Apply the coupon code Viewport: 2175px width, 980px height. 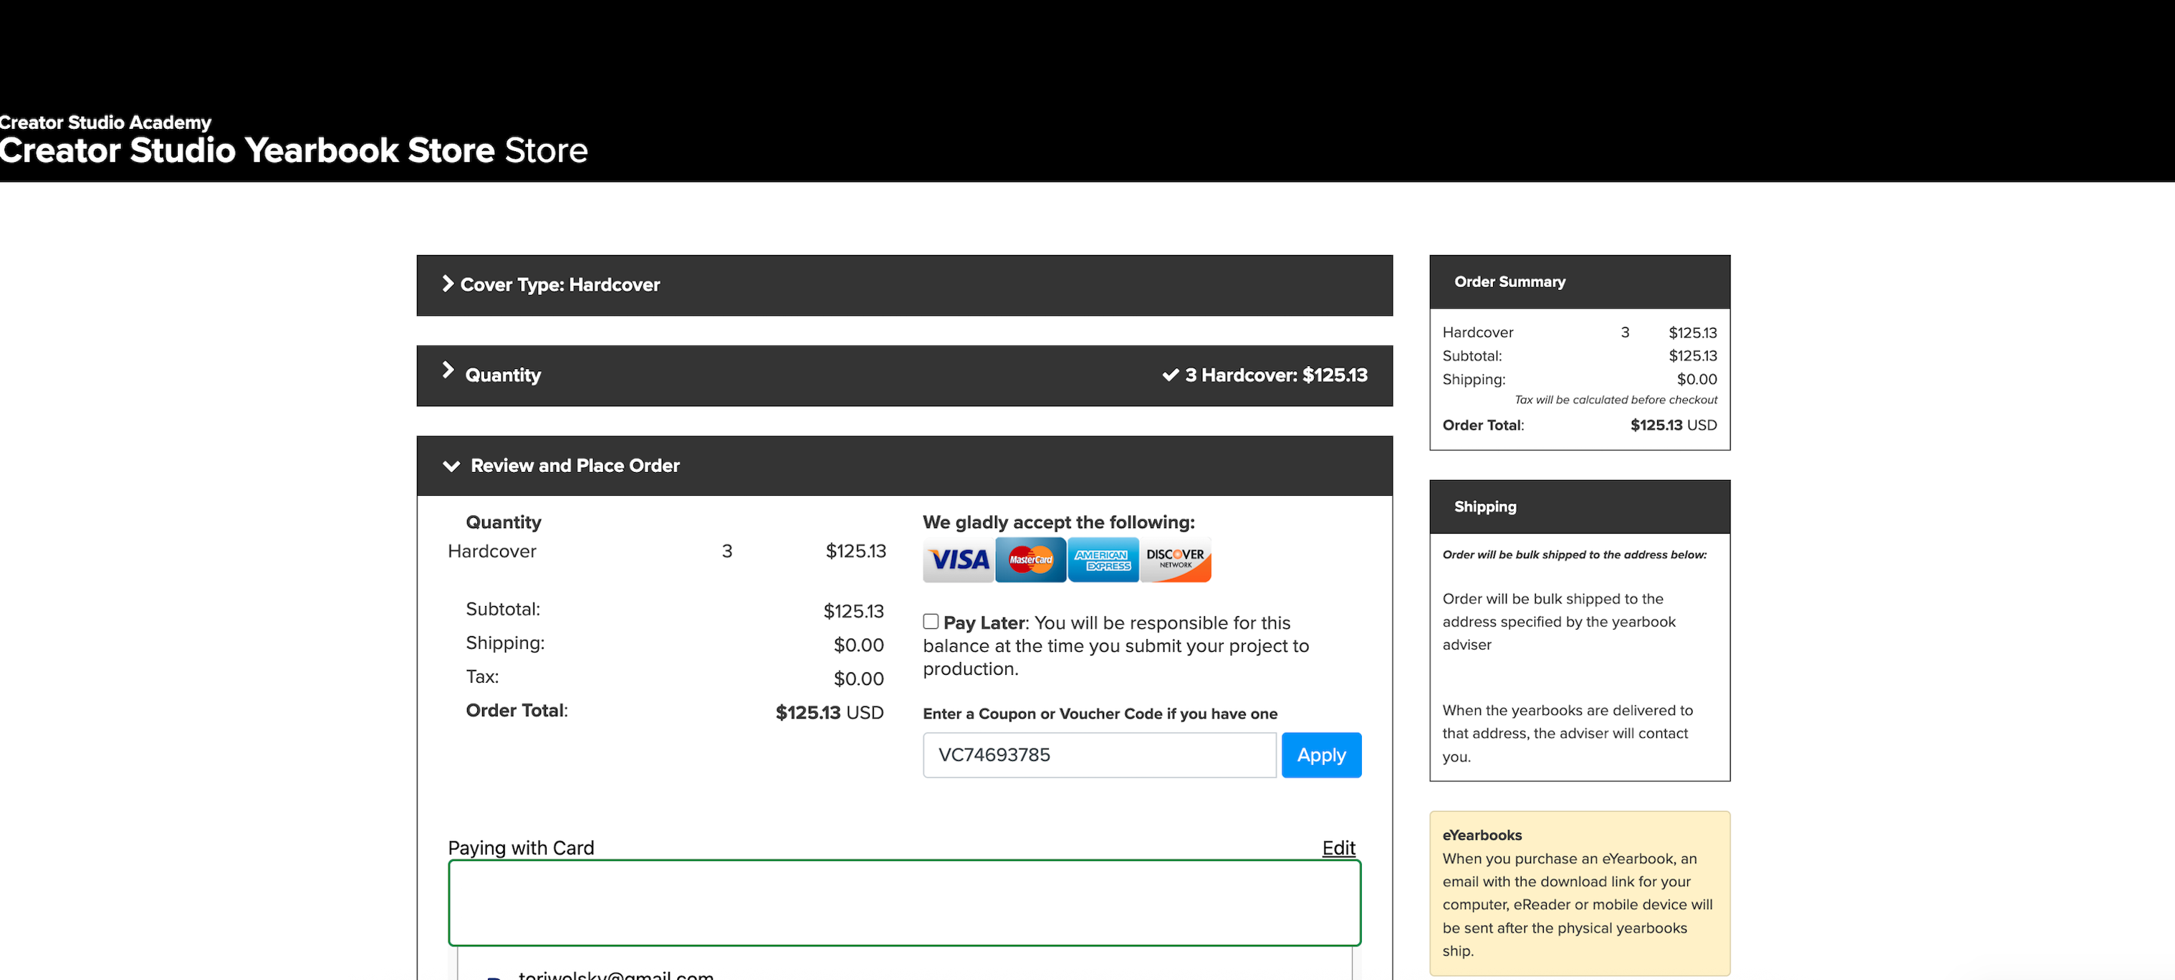[1320, 754]
